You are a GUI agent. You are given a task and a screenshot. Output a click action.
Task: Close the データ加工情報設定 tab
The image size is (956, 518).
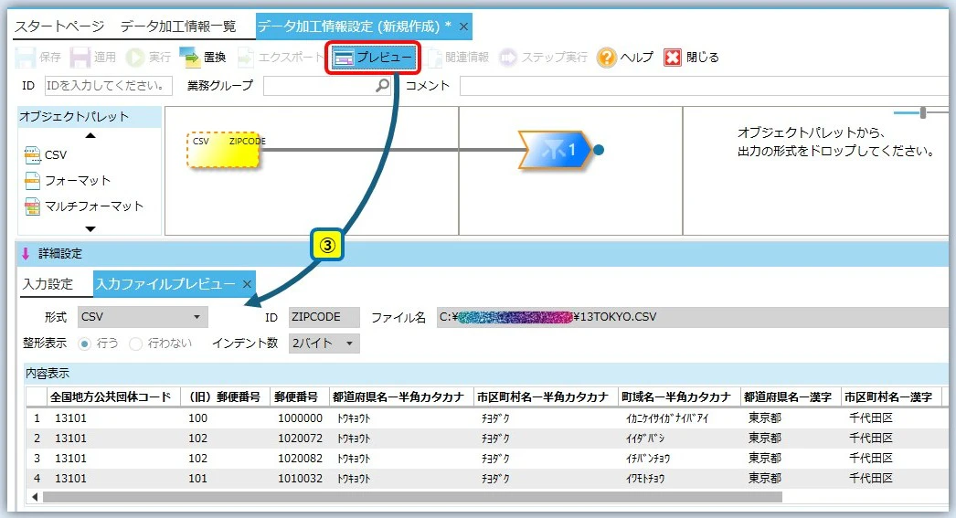coord(463,26)
